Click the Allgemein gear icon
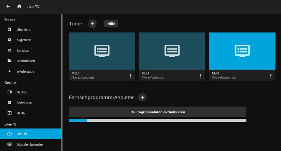Image resolution: width=281 pixels, height=151 pixels. click(9, 40)
